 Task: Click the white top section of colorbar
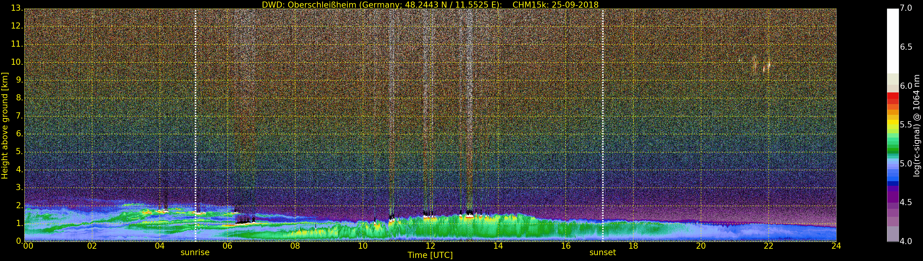(x=893, y=39)
